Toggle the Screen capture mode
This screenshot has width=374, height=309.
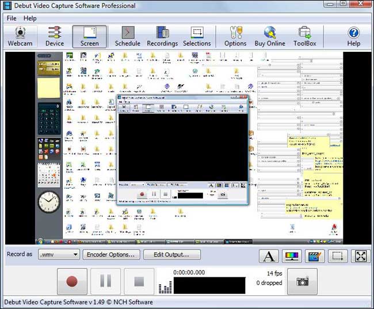coord(89,36)
